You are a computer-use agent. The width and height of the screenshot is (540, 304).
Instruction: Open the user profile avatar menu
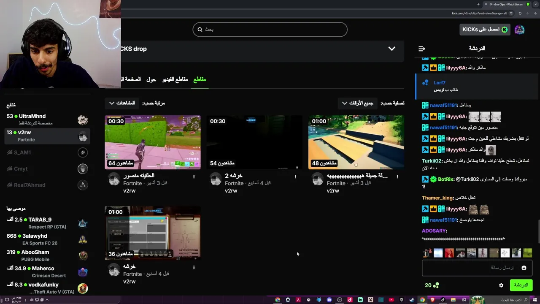tap(519, 30)
